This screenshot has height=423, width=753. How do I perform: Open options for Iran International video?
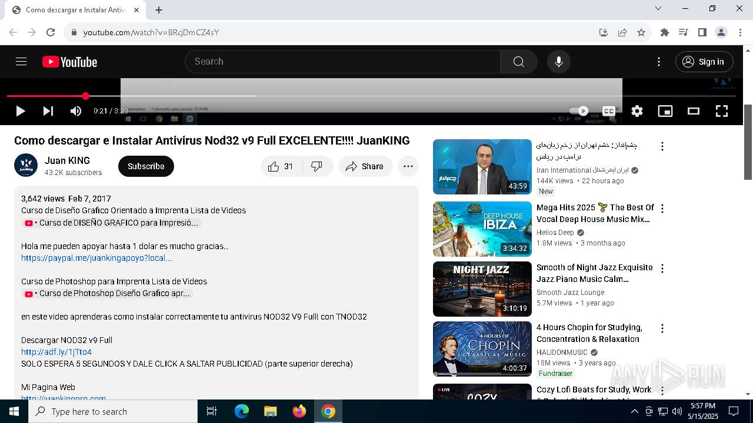[x=662, y=146]
